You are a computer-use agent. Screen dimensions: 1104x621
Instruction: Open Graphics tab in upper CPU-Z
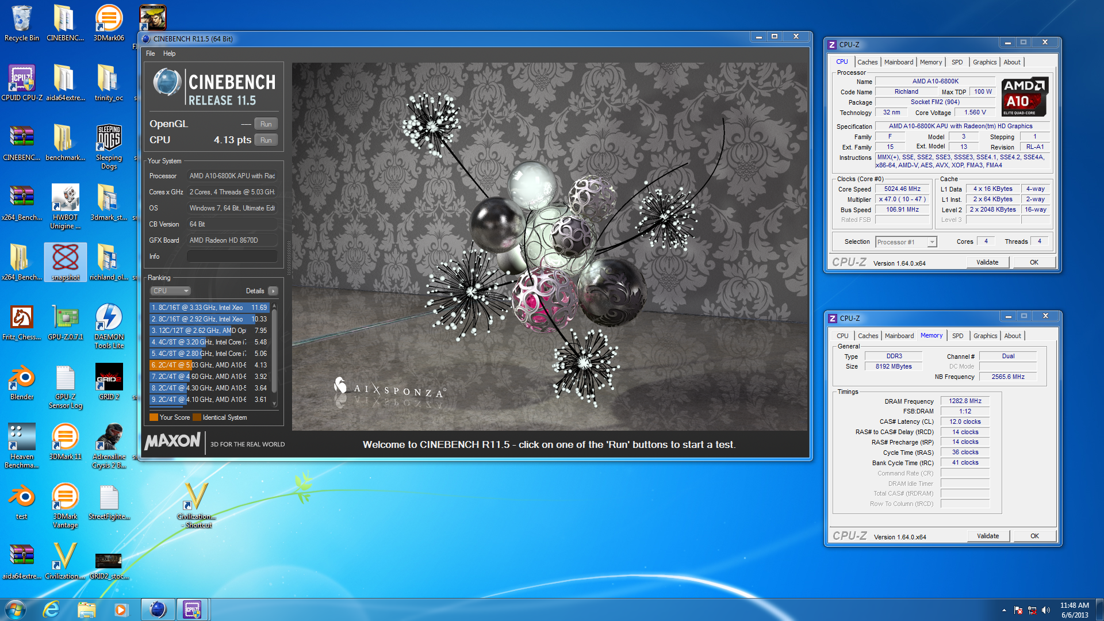[x=984, y=62]
